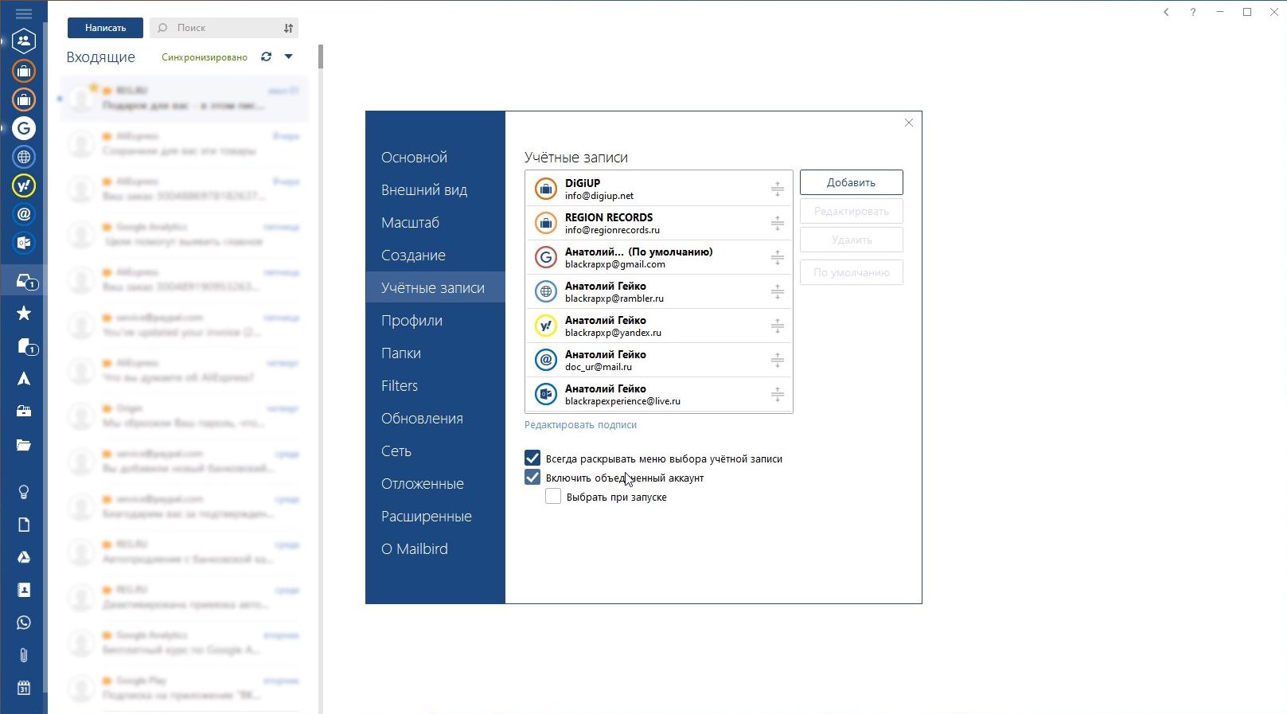Screen dimensions: 1287x714
Task: Click the sort order icon in the search bar
Action: click(x=288, y=28)
